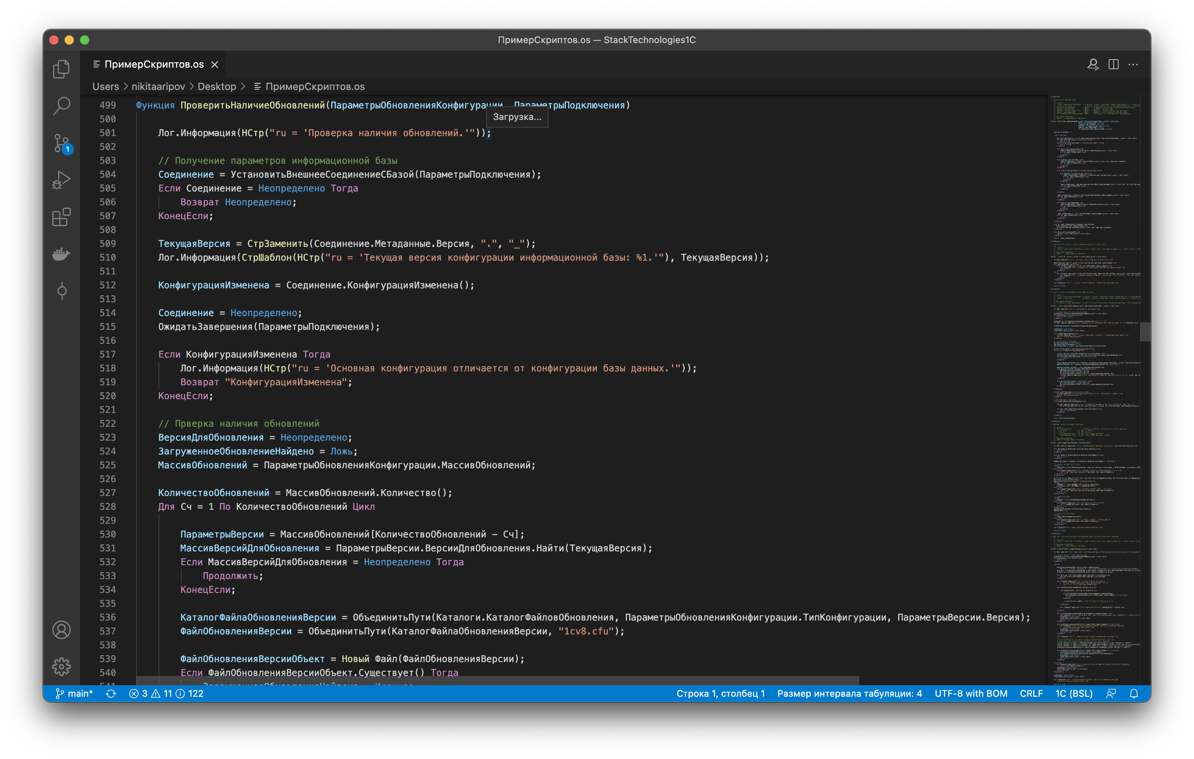
Task: Open the Explorer icon in activity bar
Action: point(61,69)
